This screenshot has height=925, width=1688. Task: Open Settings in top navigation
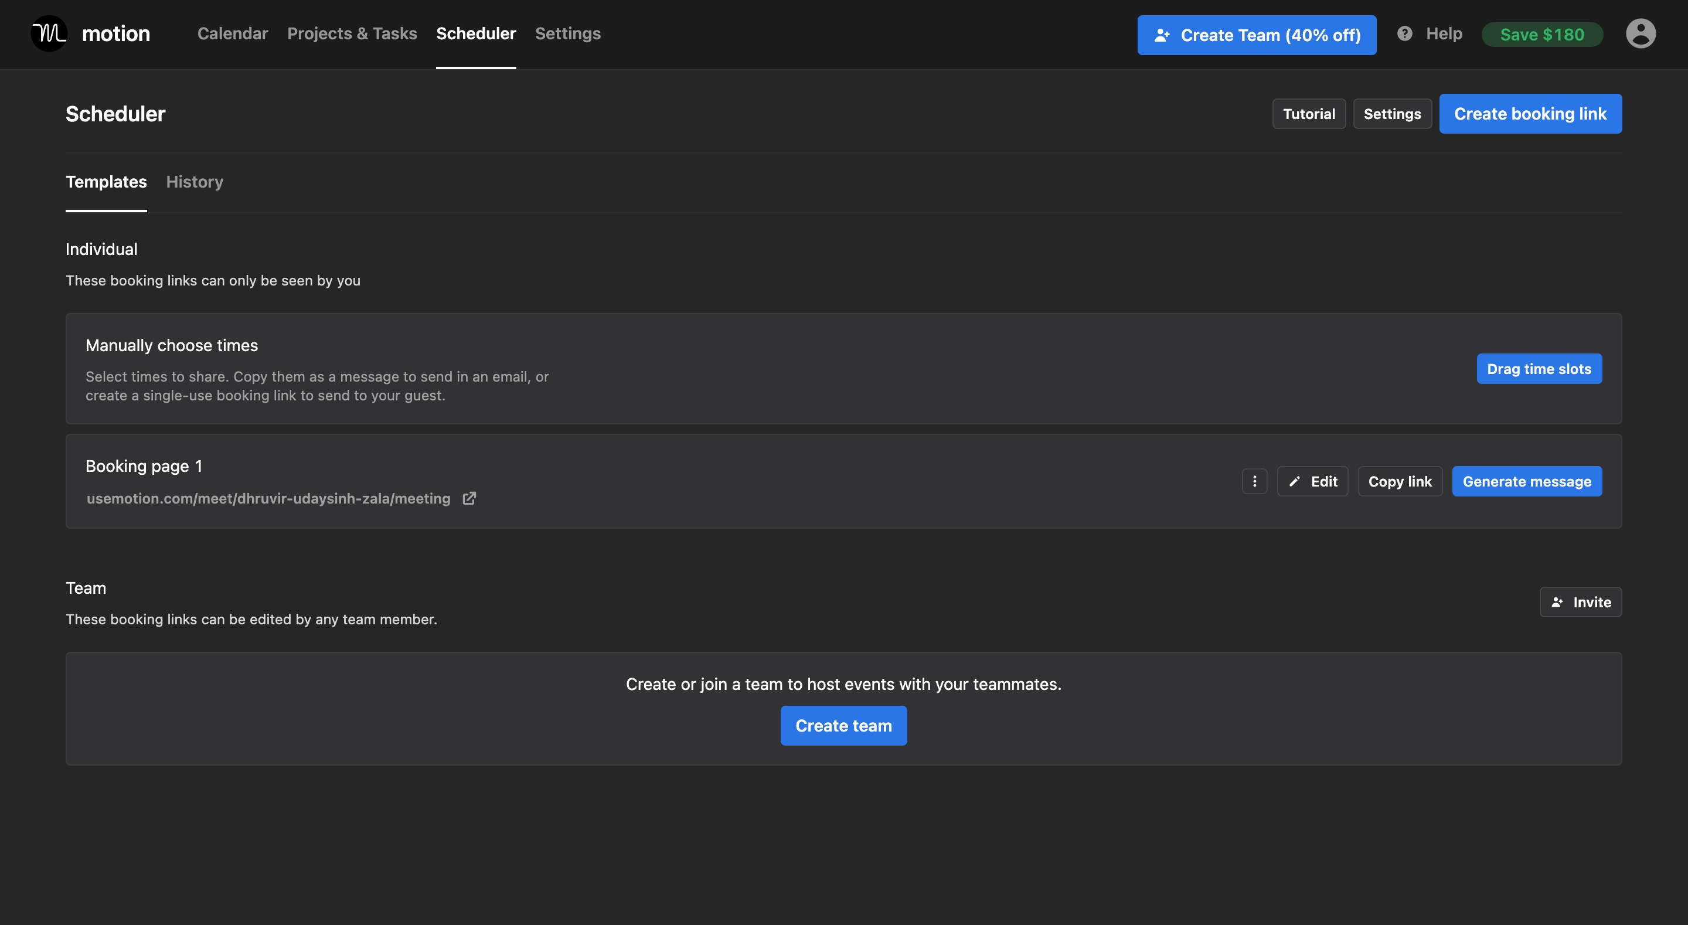tap(567, 33)
